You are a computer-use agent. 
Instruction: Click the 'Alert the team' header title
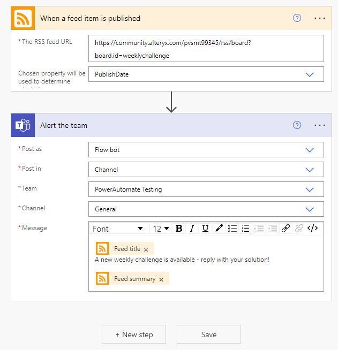coord(64,125)
